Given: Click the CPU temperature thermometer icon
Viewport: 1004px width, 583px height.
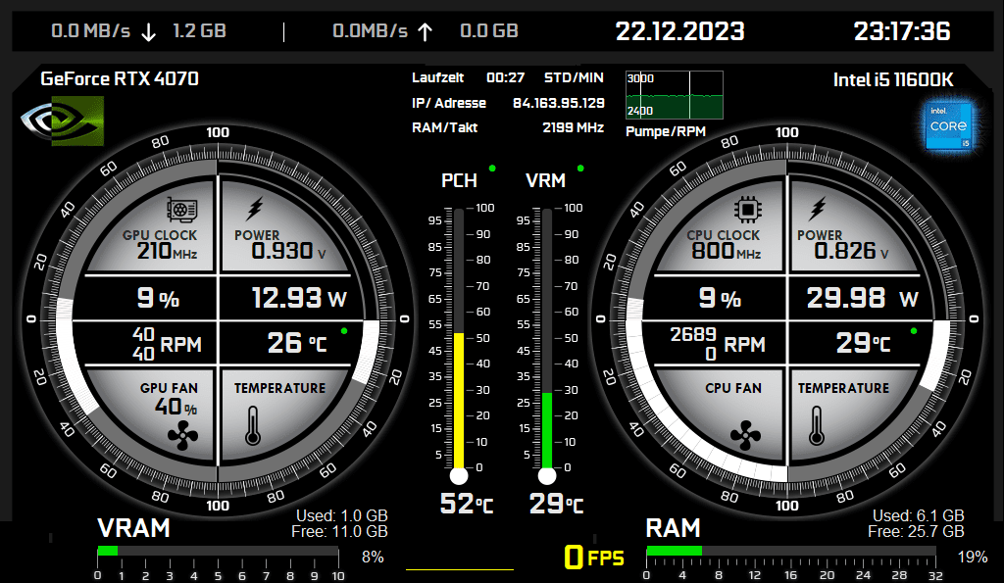Looking at the screenshot, I should (817, 426).
